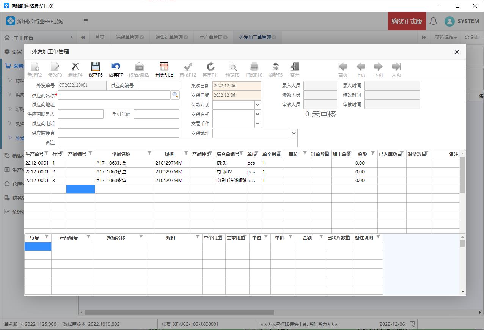
Task: Open the filter on 库位 column
Action: click(x=305, y=154)
